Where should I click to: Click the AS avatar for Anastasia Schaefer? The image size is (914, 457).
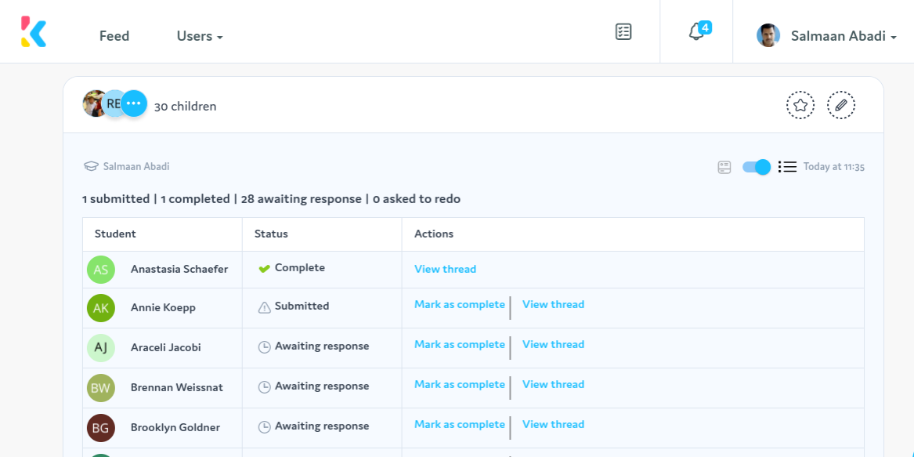[101, 270]
